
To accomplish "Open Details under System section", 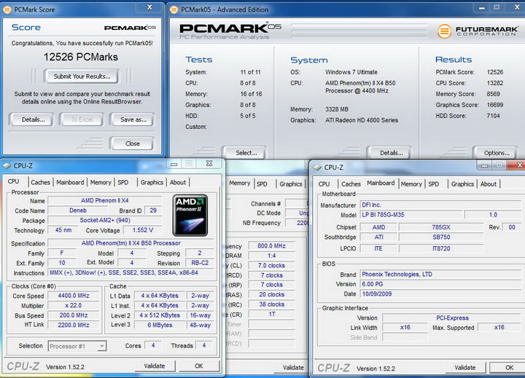I will (391, 153).
